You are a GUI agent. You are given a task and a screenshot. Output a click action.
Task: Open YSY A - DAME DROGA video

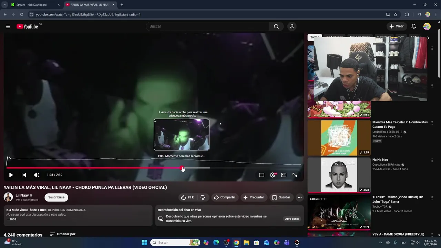tap(398, 235)
